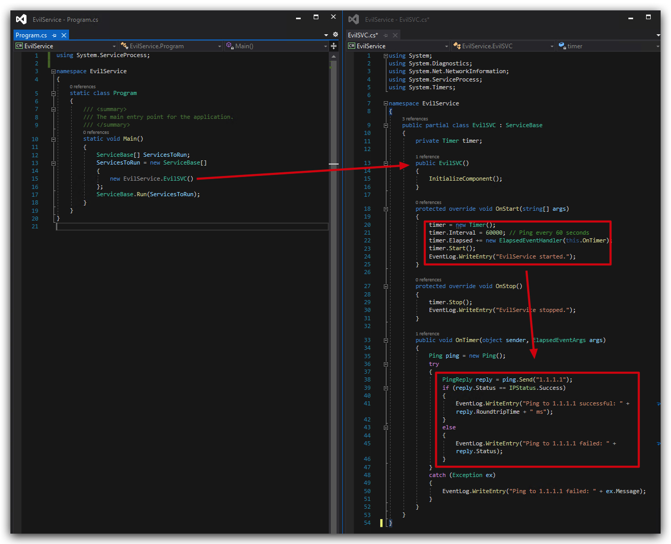Click the Visual Studio logo in Program.cs window
Screen dimensions: 671x544
(x=21, y=19)
